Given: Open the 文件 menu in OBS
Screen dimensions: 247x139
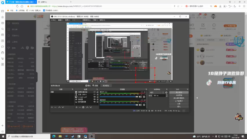Looking at the screenshot, I should tap(53, 20).
